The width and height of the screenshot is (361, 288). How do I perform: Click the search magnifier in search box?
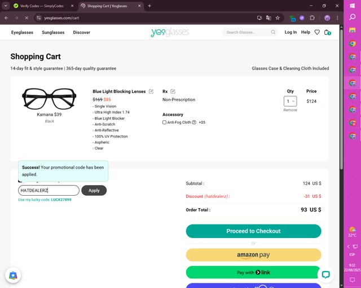pyautogui.click(x=273, y=32)
